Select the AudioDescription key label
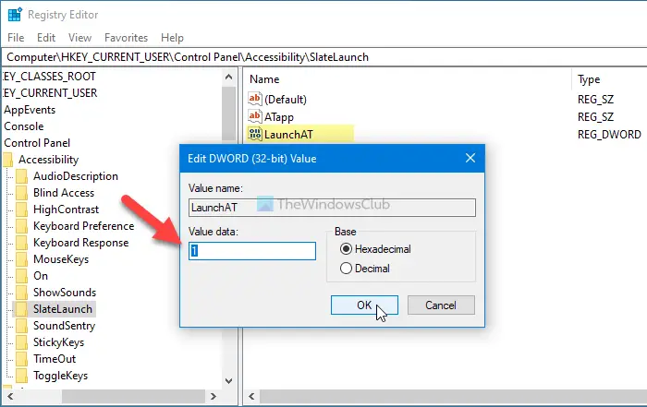The width and height of the screenshot is (647, 407). pos(76,176)
